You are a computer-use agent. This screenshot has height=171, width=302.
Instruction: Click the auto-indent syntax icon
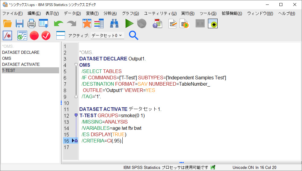point(22,35)
